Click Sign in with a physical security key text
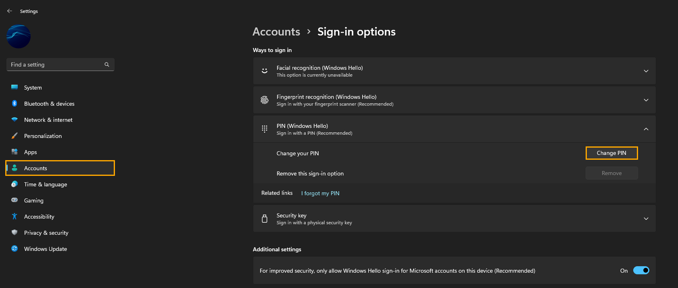 (314, 223)
